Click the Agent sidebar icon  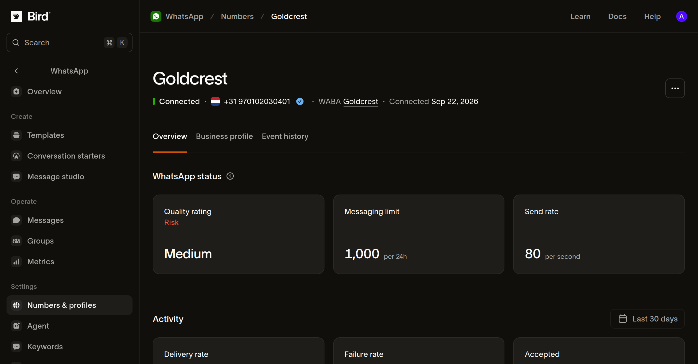click(16, 326)
